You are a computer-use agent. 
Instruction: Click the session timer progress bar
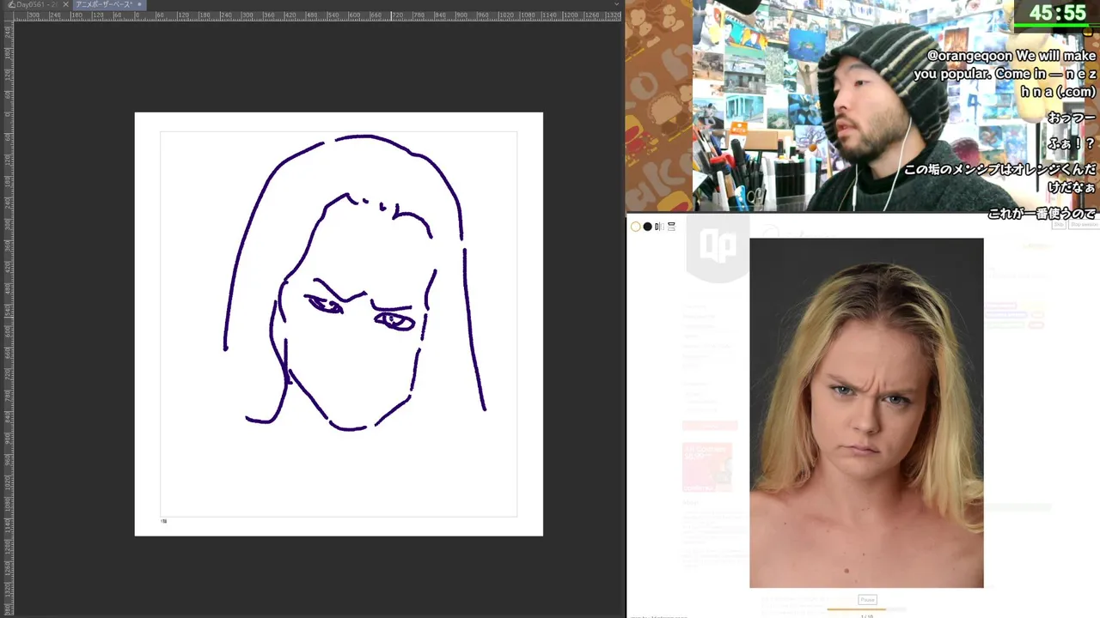[x=866, y=609]
